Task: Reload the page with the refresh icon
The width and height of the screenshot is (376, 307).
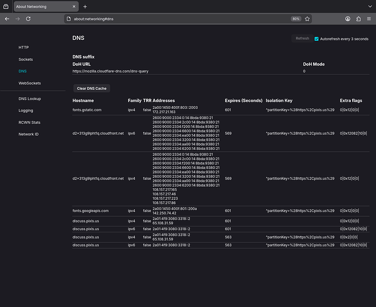Action: [28, 19]
